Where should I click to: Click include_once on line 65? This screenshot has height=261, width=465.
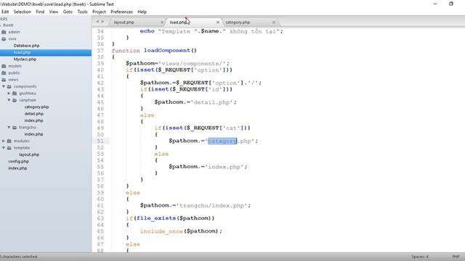tap(161, 231)
